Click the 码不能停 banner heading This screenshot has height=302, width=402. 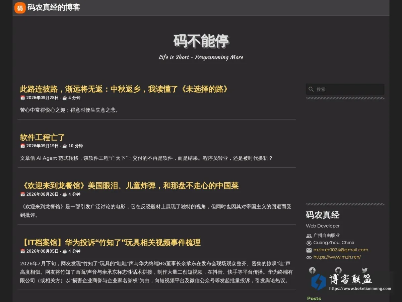tap(201, 41)
